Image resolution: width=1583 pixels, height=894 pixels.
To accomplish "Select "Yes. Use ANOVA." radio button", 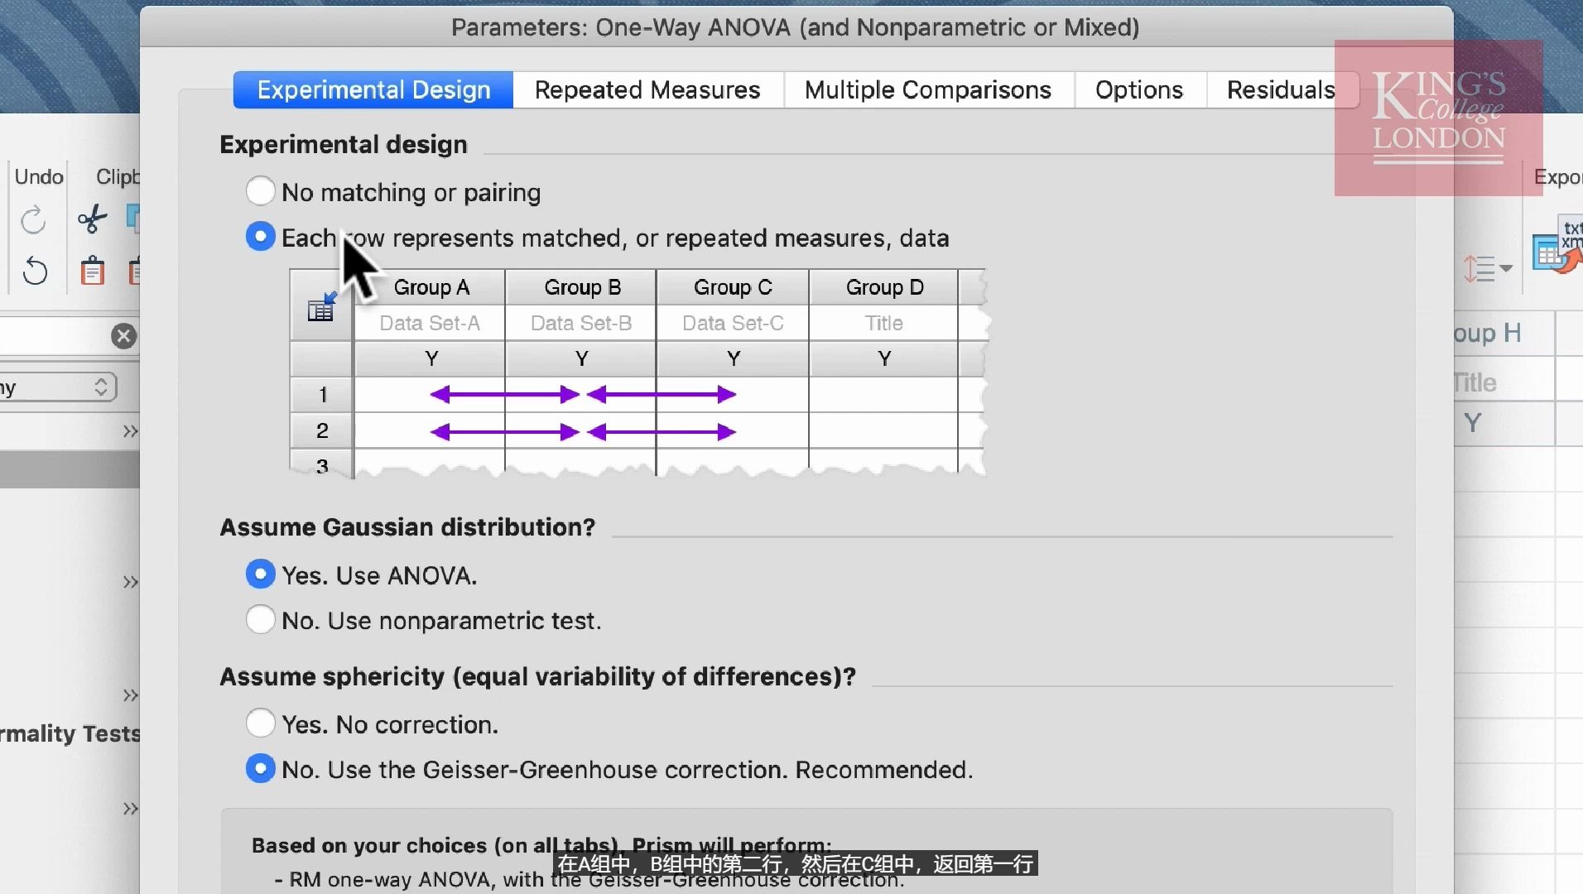I will click(261, 574).
